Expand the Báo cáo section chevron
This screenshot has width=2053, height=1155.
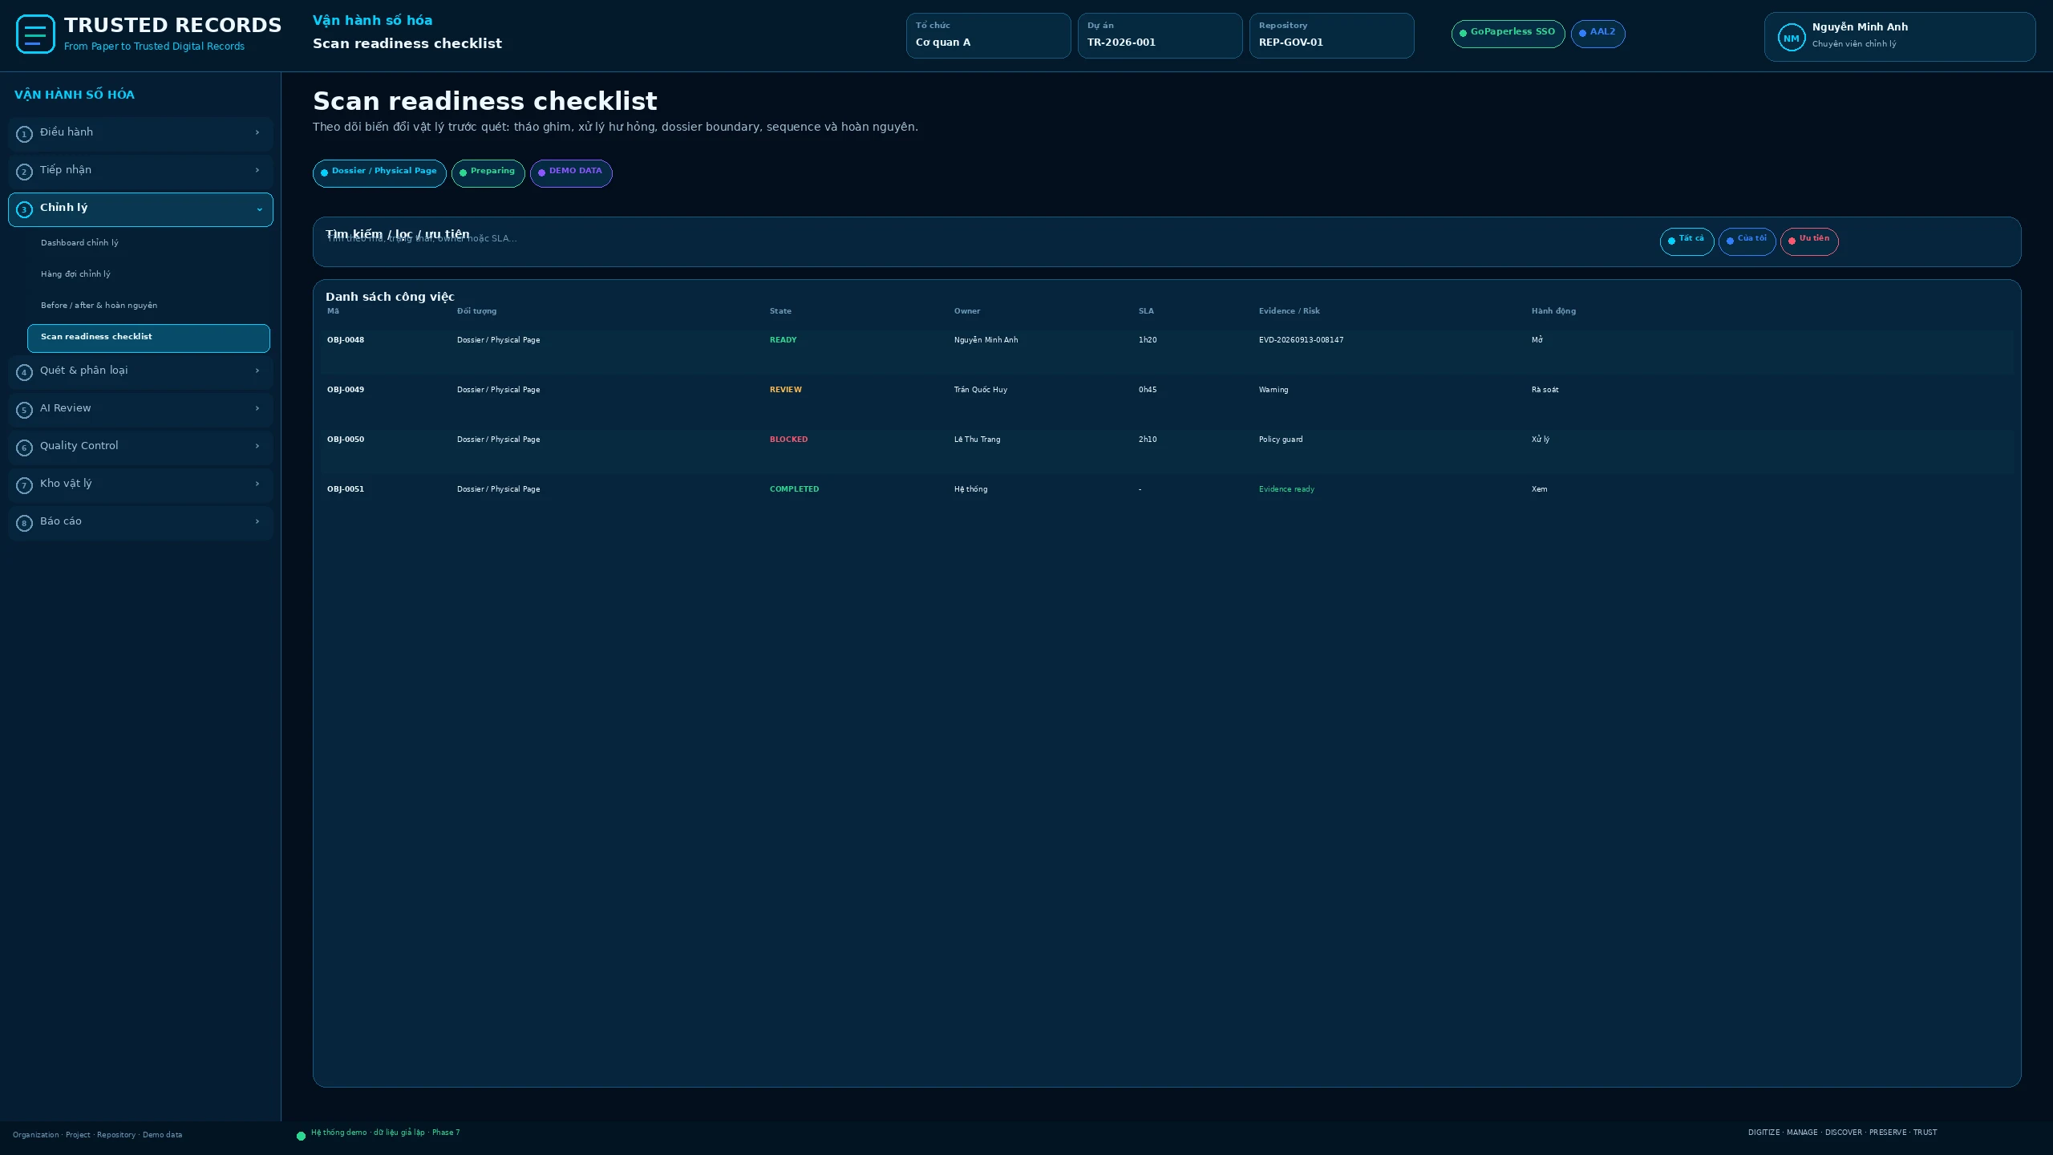coord(257,521)
